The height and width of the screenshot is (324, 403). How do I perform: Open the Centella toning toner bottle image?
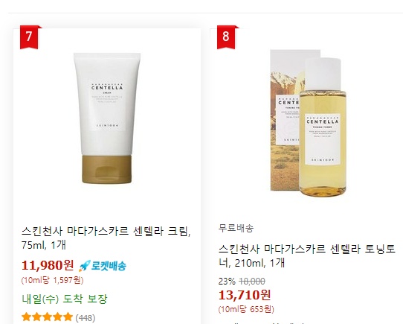309,123
